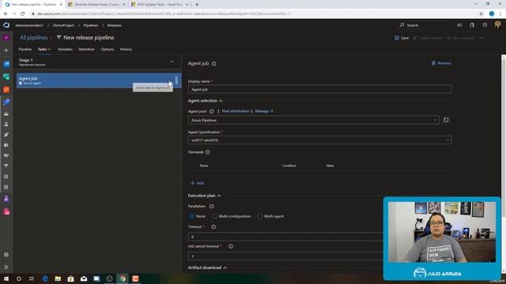Image resolution: width=506 pixels, height=284 pixels.
Task: Switch to the Retention tab
Action: coord(86,49)
